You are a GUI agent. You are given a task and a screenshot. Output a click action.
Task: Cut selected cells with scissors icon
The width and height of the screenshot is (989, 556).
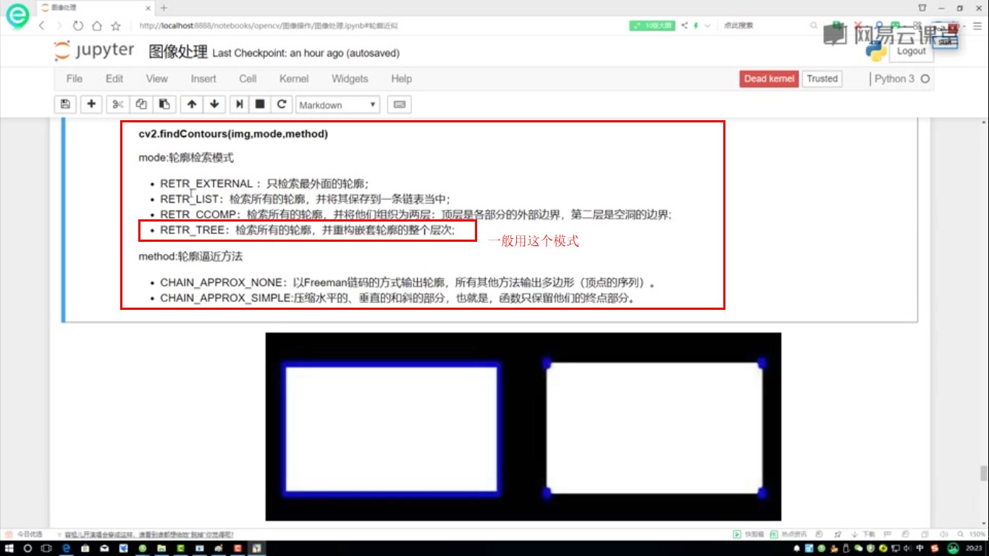118,104
